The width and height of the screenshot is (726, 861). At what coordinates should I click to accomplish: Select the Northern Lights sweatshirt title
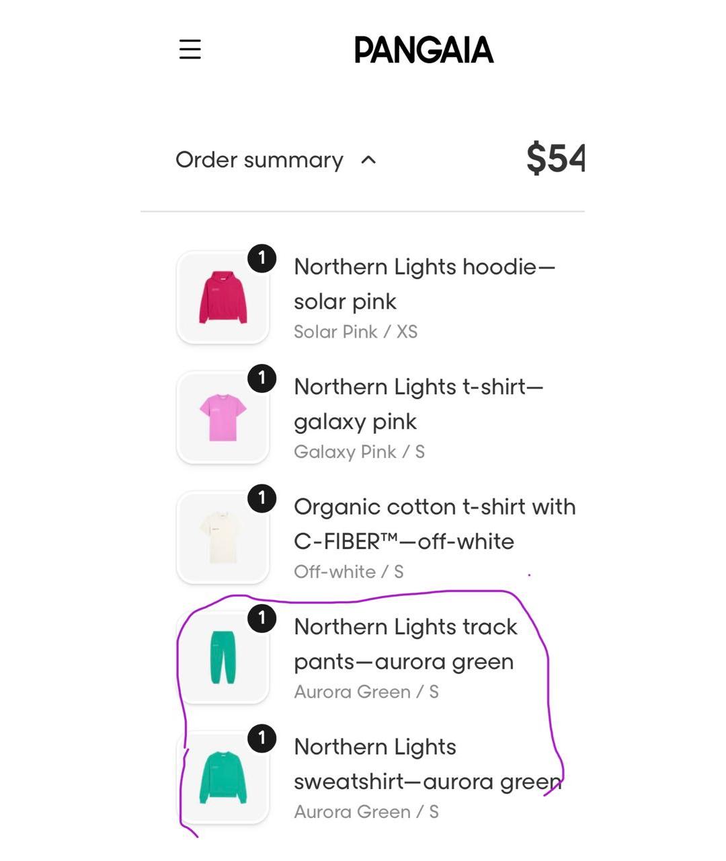[428, 764]
